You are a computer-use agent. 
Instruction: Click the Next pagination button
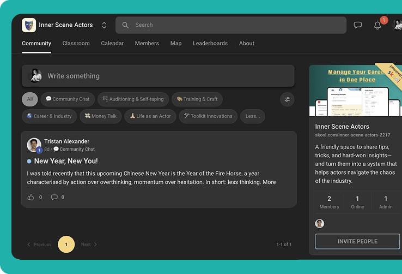tap(89, 245)
